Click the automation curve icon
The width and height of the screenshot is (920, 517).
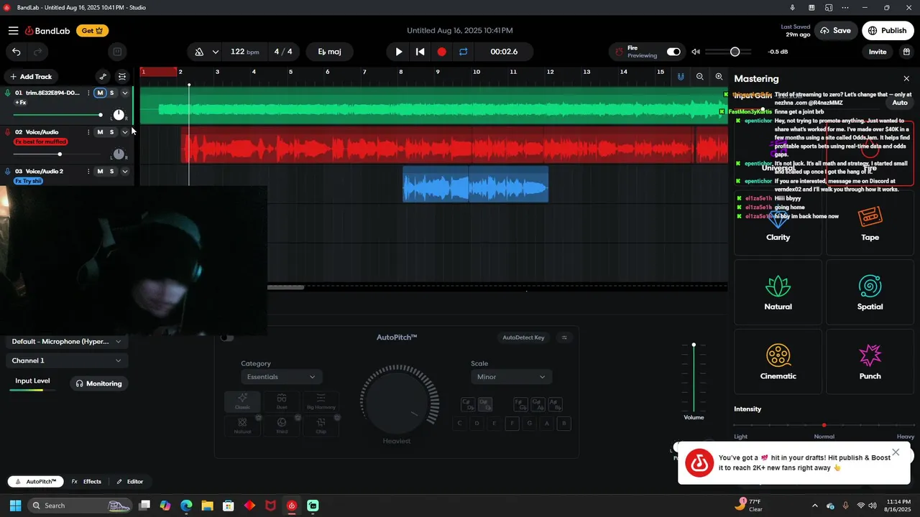pyautogui.click(x=103, y=77)
